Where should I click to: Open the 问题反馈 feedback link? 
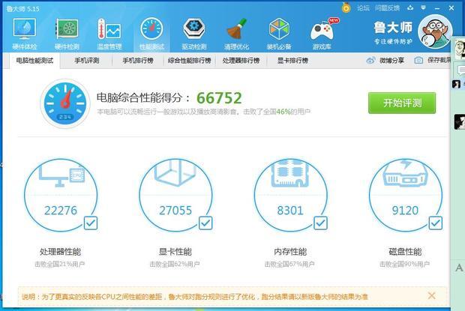[x=387, y=8]
